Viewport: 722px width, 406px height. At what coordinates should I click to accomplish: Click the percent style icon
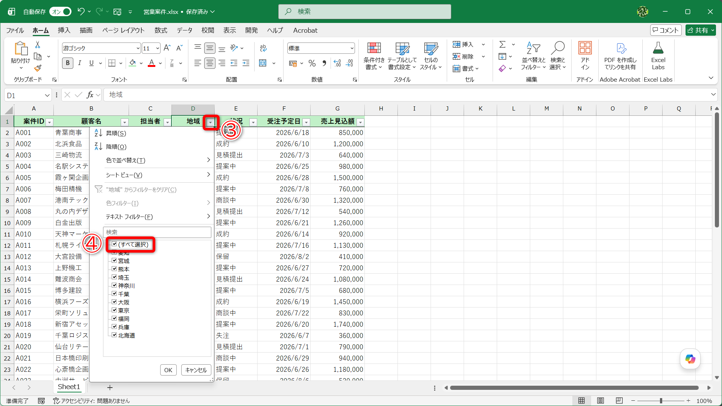coord(312,63)
